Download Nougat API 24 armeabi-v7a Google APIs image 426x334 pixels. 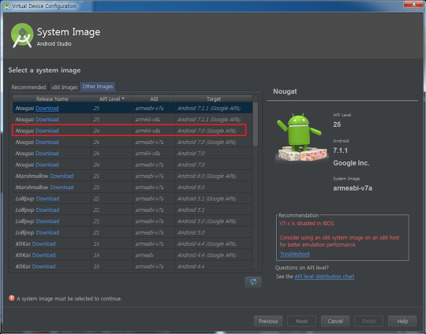tap(47, 142)
